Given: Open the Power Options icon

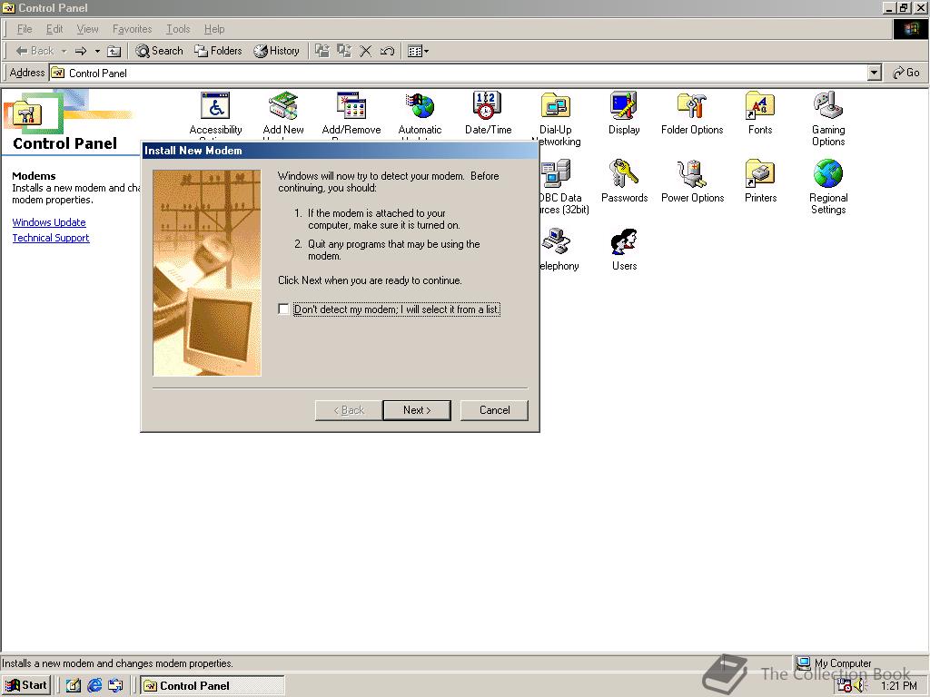Looking at the screenshot, I should click(x=691, y=175).
